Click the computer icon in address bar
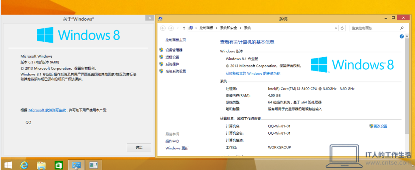415x170 pixels. coord(191,28)
